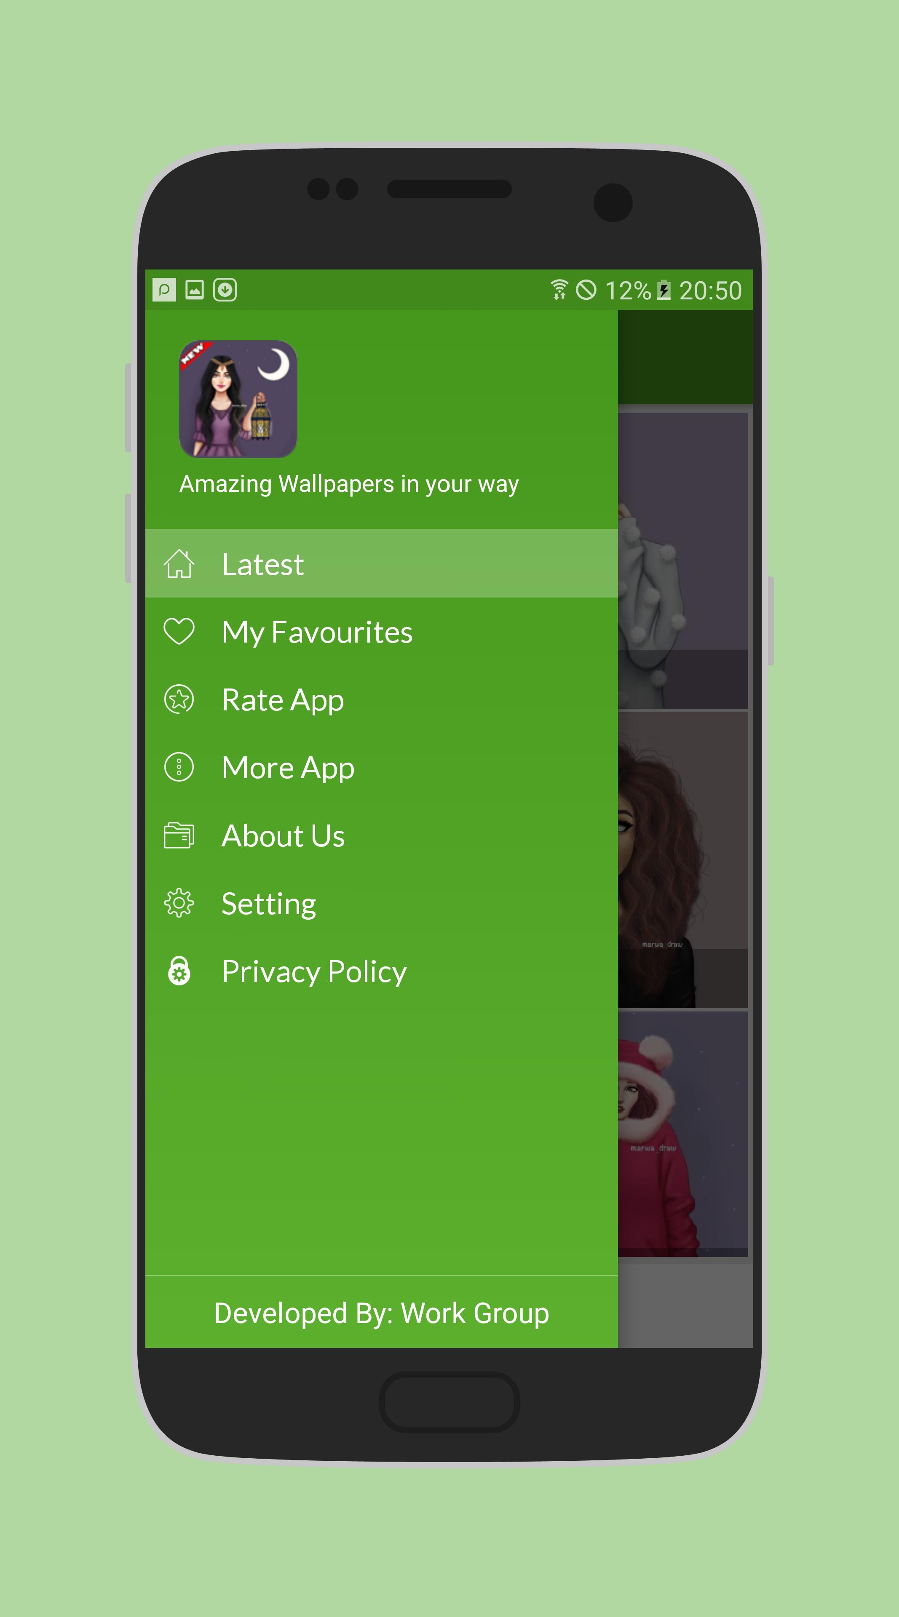This screenshot has height=1617, width=899.
Task: Tap Amazing Wallpapers in your way header text
Action: click(349, 484)
